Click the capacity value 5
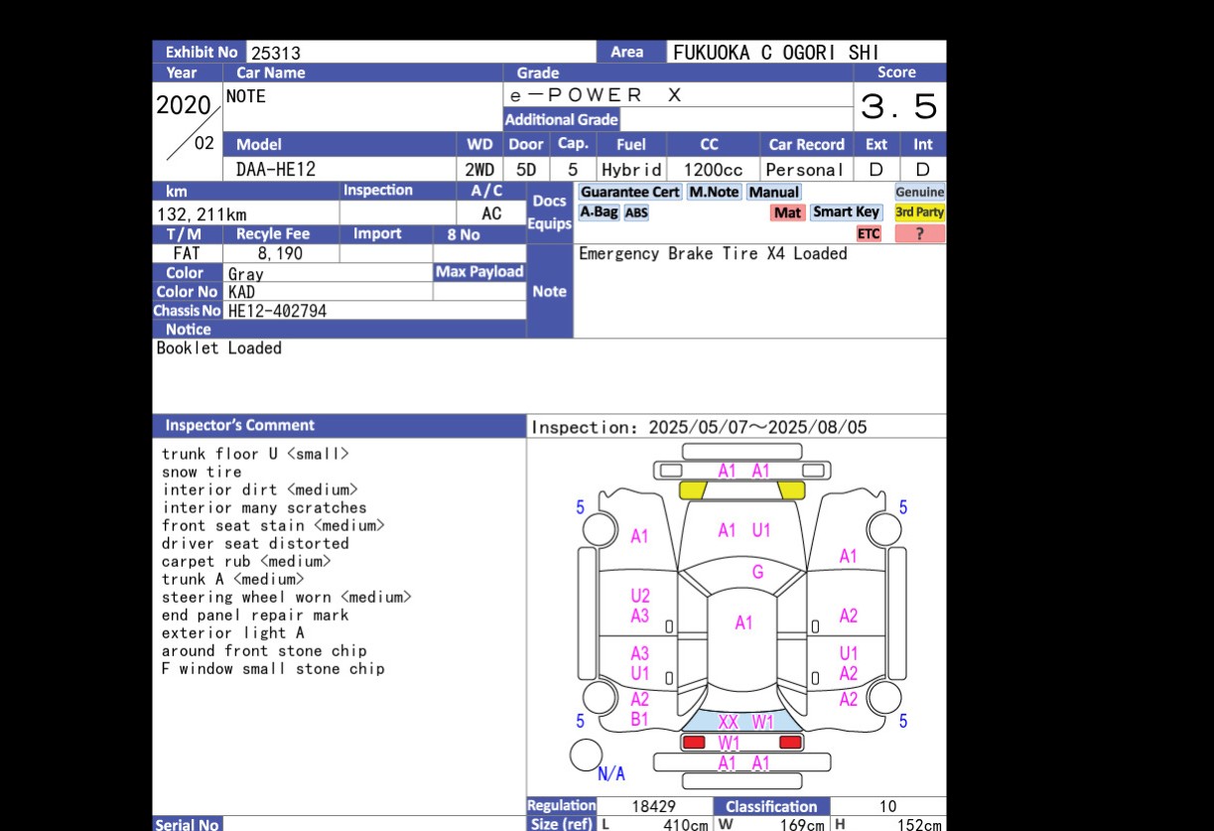 (573, 170)
